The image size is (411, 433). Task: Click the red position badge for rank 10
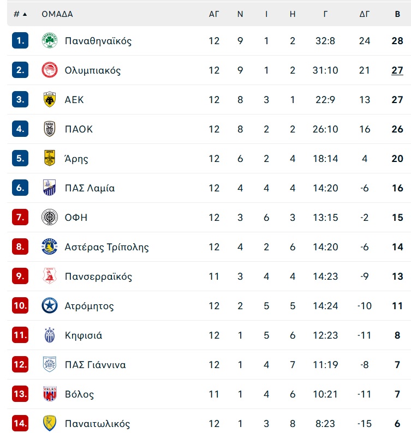click(20, 305)
